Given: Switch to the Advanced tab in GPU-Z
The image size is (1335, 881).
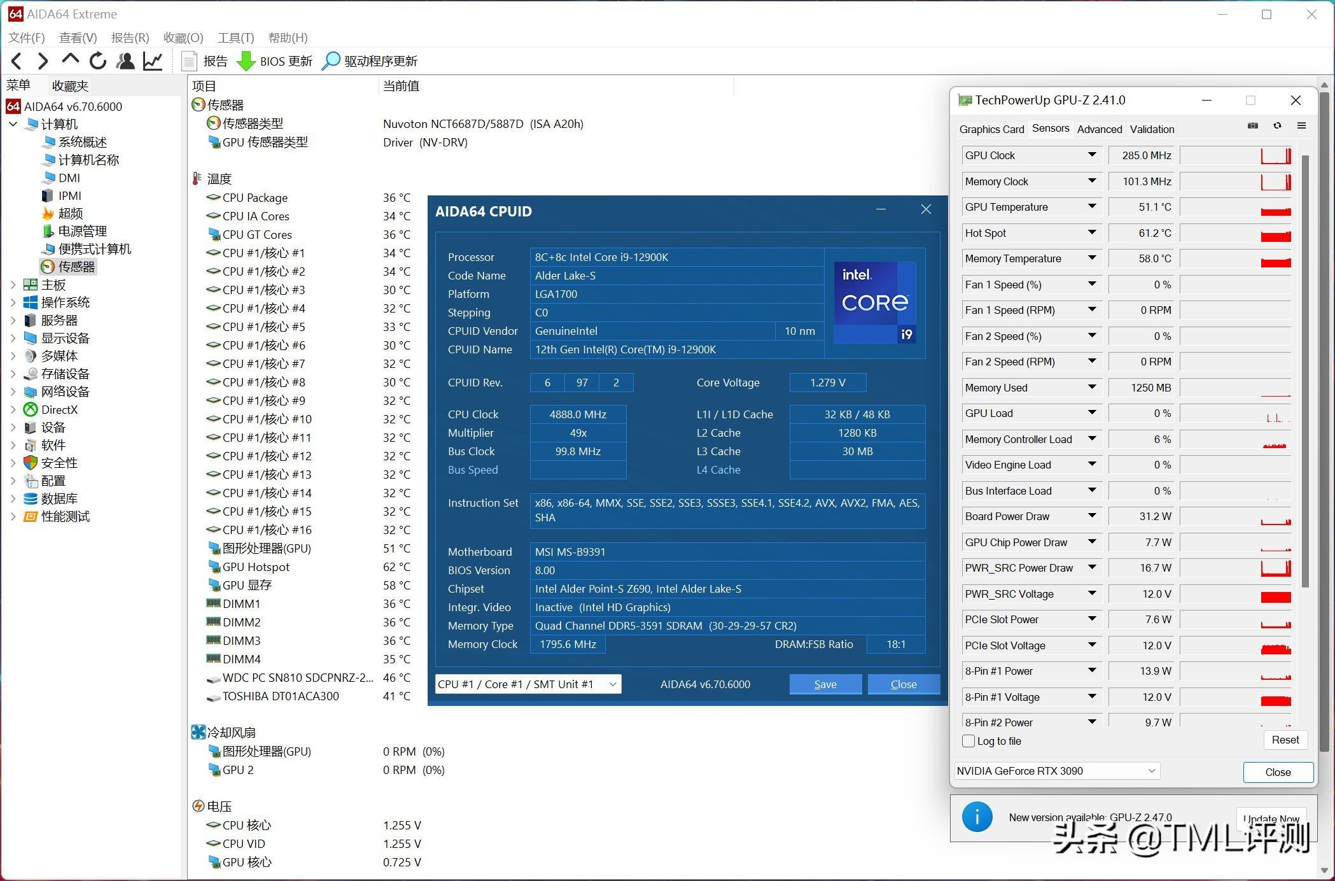Looking at the screenshot, I should (1099, 129).
